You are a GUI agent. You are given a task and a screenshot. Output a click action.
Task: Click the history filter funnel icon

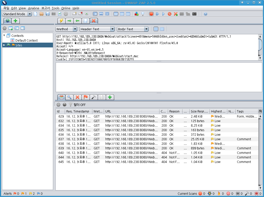click(x=71, y=105)
